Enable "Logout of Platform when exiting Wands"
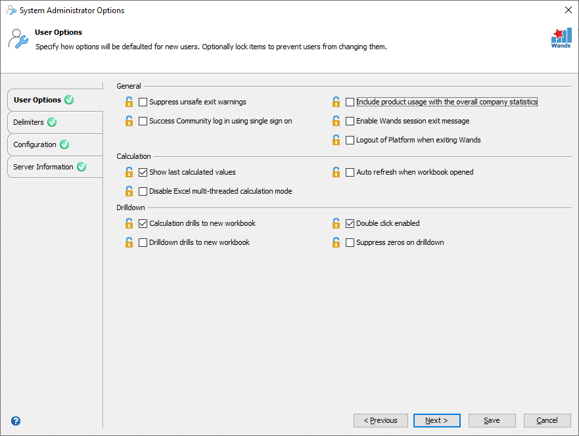The height and width of the screenshot is (436, 579). tap(350, 140)
